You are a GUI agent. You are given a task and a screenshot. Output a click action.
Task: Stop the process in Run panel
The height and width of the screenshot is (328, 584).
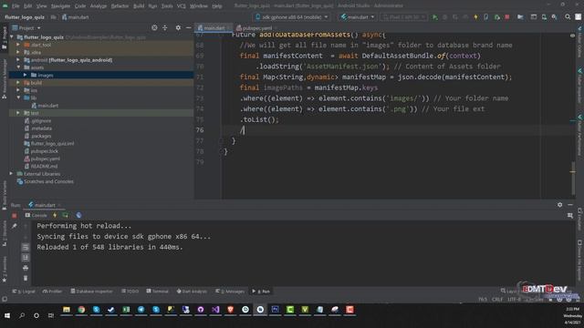coord(15,215)
